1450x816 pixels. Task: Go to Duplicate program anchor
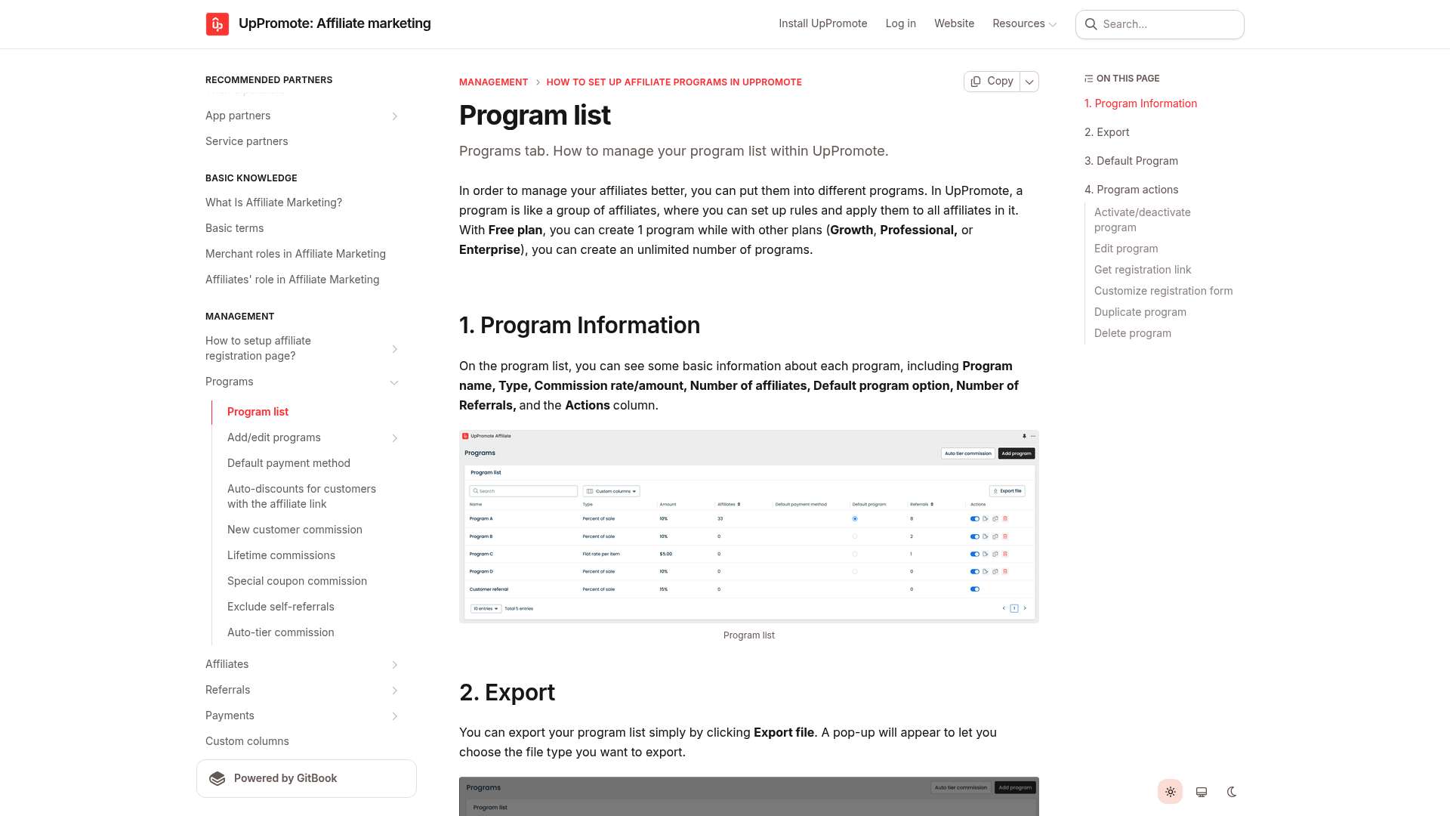click(x=1140, y=312)
